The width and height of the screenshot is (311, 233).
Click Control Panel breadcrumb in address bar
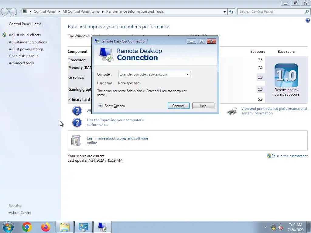[45, 12]
